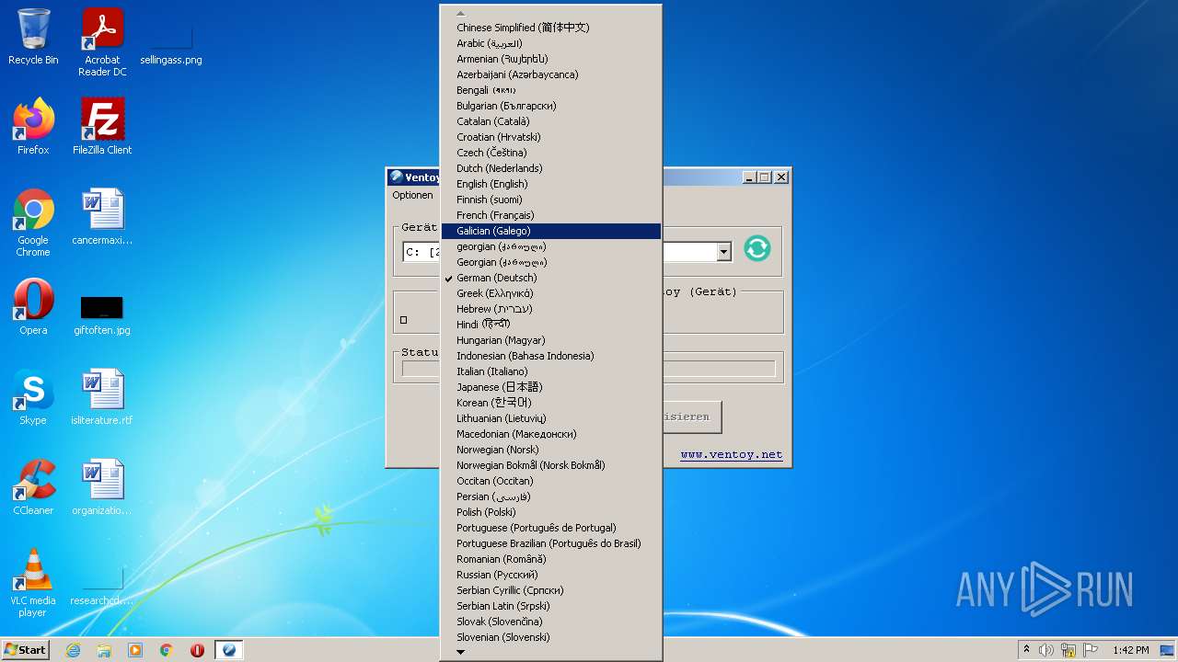Switch language to Bulgarian
This screenshot has height=662, width=1178.
pyautogui.click(x=551, y=106)
